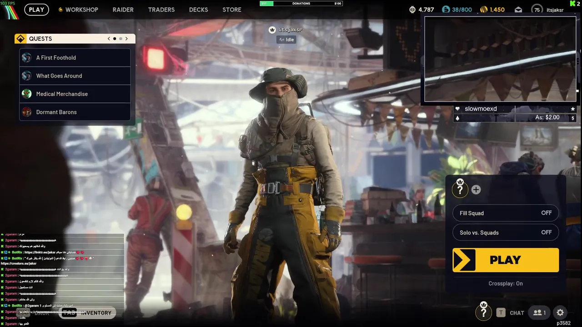Image resolution: width=582 pixels, height=327 pixels.
Task: Click the dollar sign icon in overlay
Action: coord(573,118)
